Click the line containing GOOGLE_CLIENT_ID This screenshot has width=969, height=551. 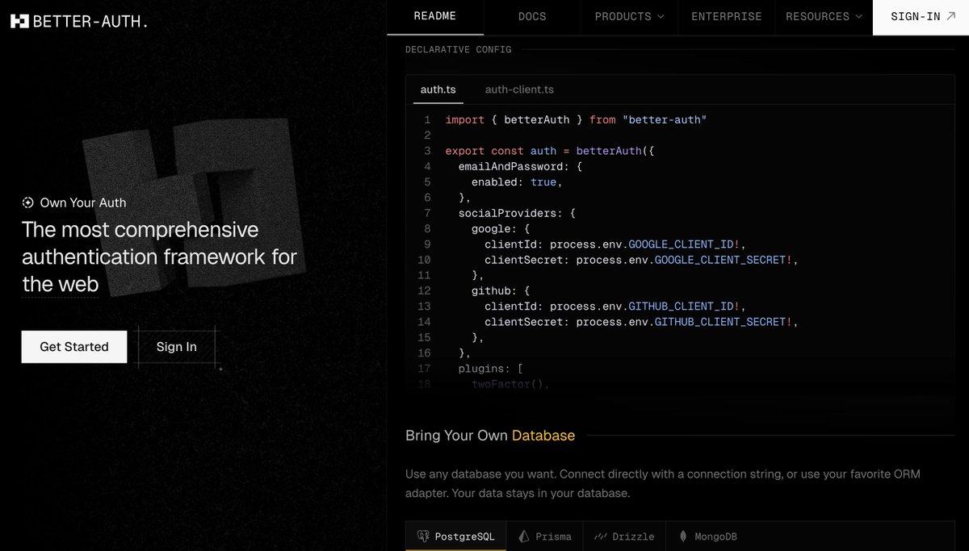pyautogui.click(x=615, y=244)
